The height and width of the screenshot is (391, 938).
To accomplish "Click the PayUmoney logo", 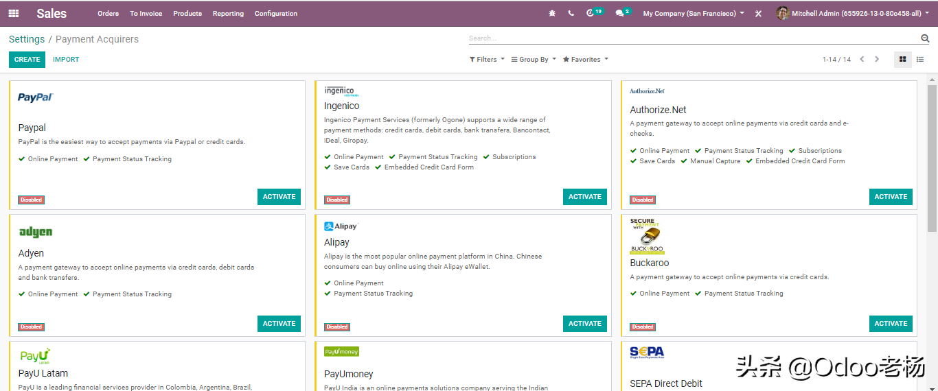I will (x=341, y=352).
